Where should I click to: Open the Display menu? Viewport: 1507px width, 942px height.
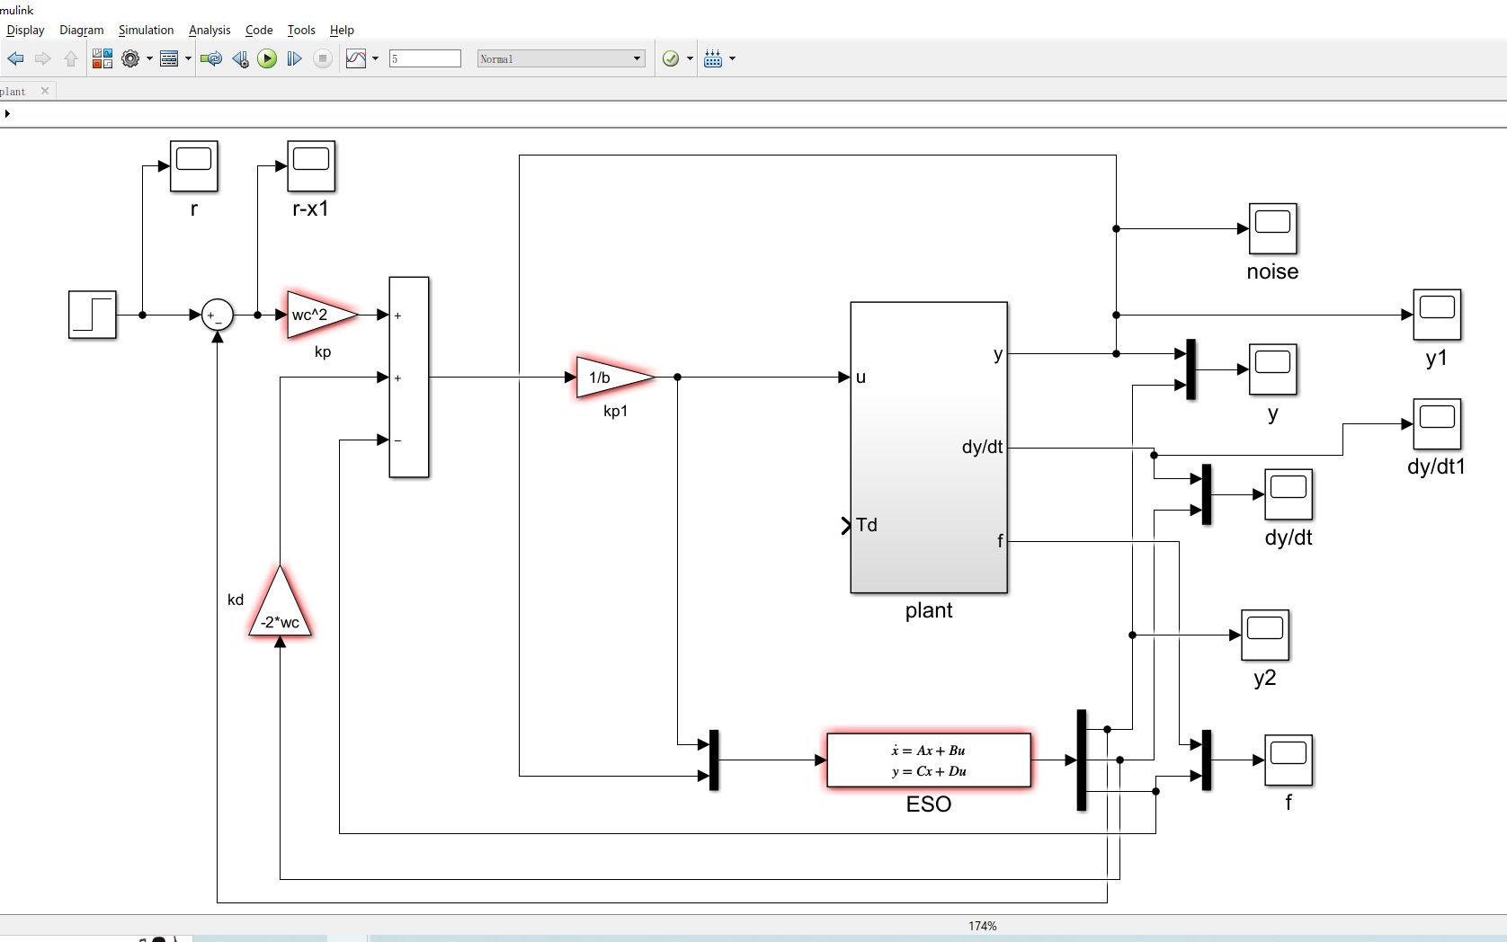click(x=25, y=30)
